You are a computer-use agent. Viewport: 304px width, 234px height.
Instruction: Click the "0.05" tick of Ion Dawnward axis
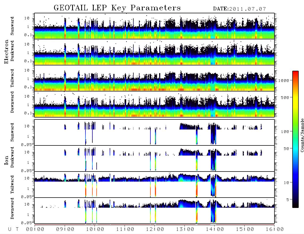[x=26, y=223]
